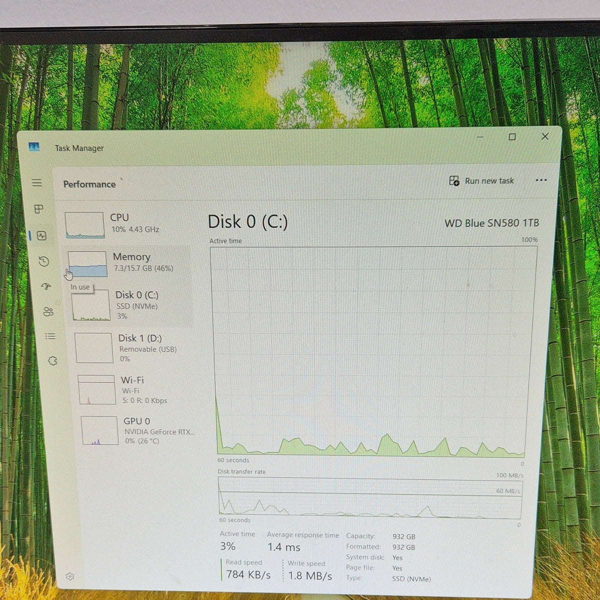Click the Page file Yes value
This screenshot has width=600, height=600.
click(397, 568)
